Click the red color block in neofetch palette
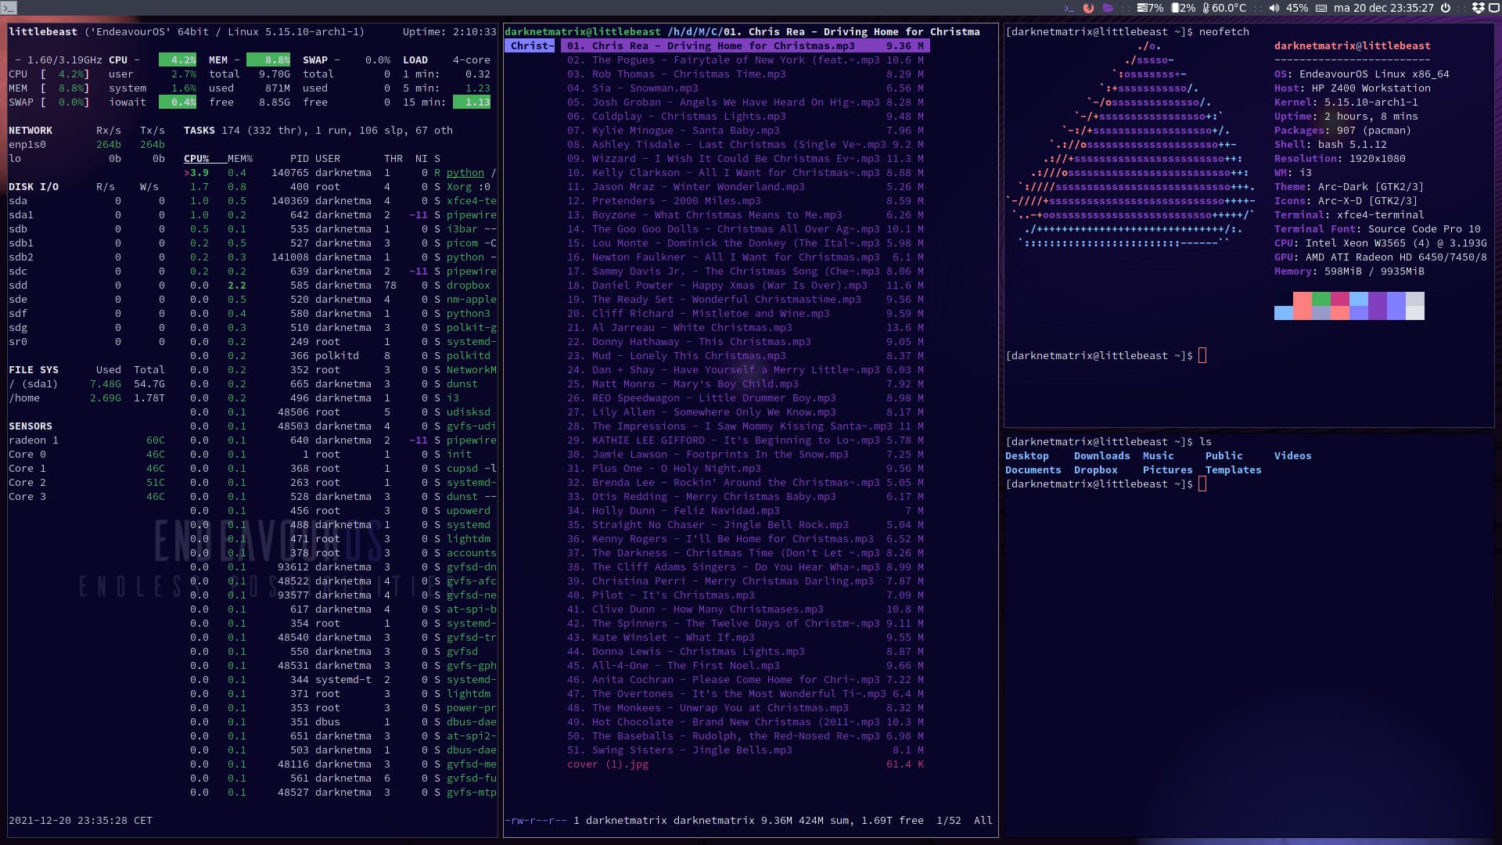 tap(1302, 299)
